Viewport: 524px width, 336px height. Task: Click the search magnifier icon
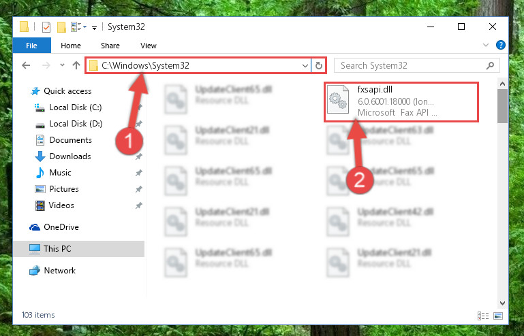[490, 65]
